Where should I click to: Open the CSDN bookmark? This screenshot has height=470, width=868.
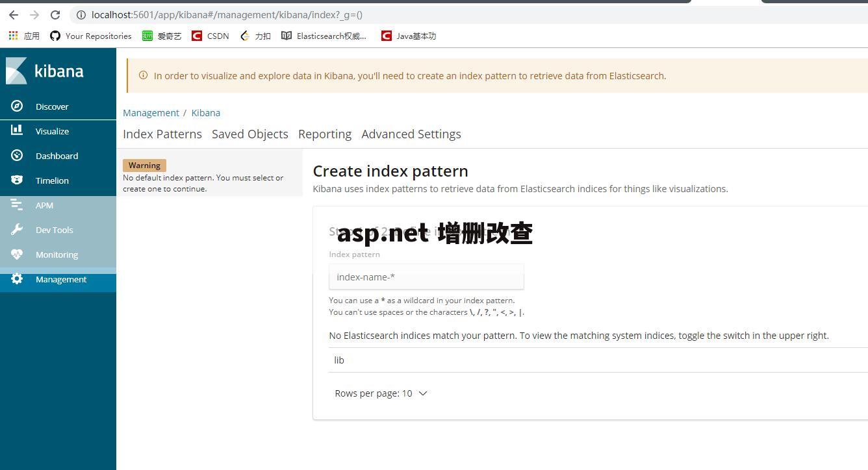(x=211, y=36)
